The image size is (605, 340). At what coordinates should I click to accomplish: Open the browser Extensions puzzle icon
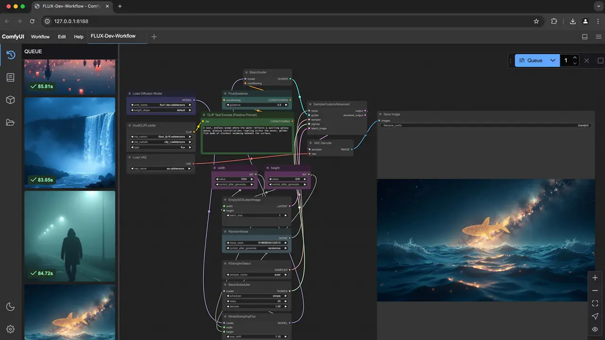554,21
